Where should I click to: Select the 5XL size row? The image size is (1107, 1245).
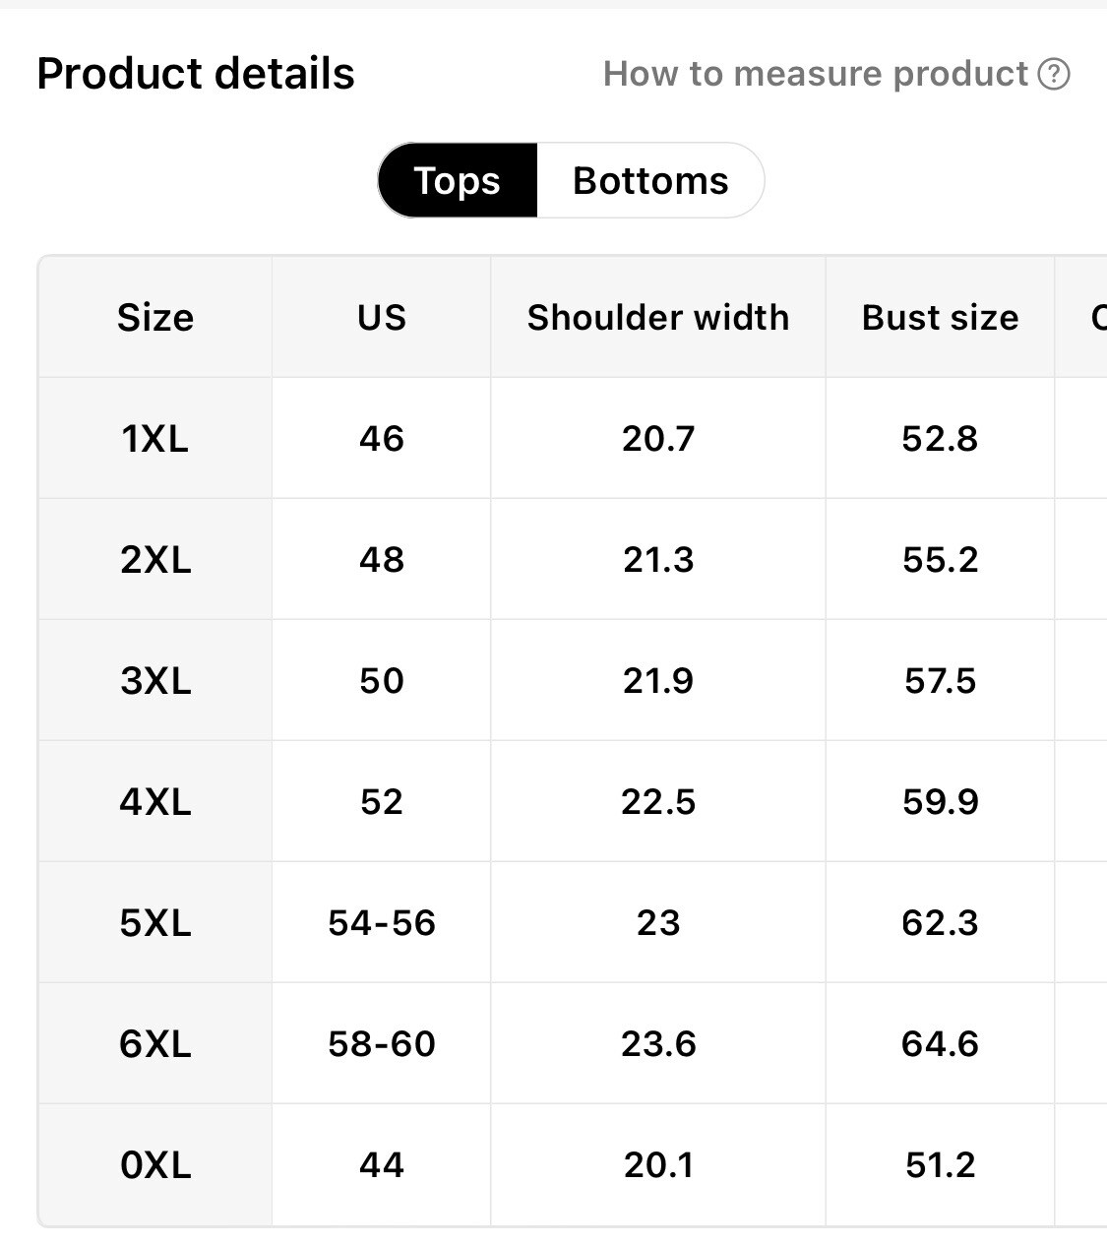pyautogui.click(x=573, y=922)
